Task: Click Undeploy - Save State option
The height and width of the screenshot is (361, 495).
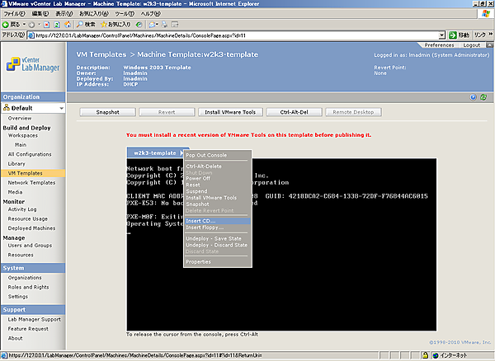Action: pyautogui.click(x=212, y=237)
